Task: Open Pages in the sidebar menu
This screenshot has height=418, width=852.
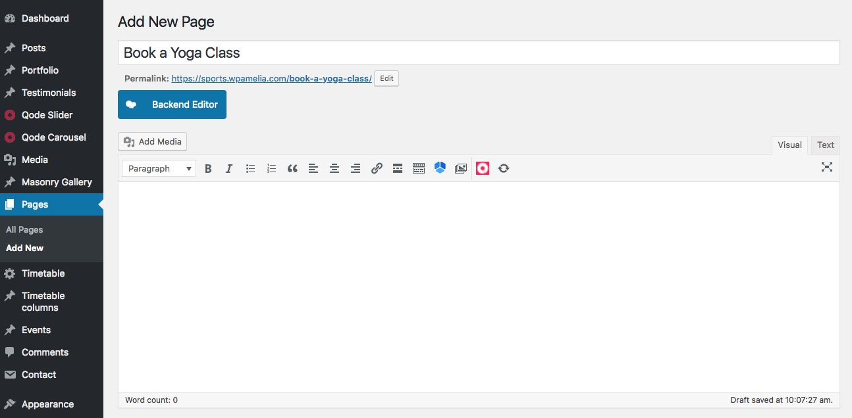Action: [x=51, y=204]
